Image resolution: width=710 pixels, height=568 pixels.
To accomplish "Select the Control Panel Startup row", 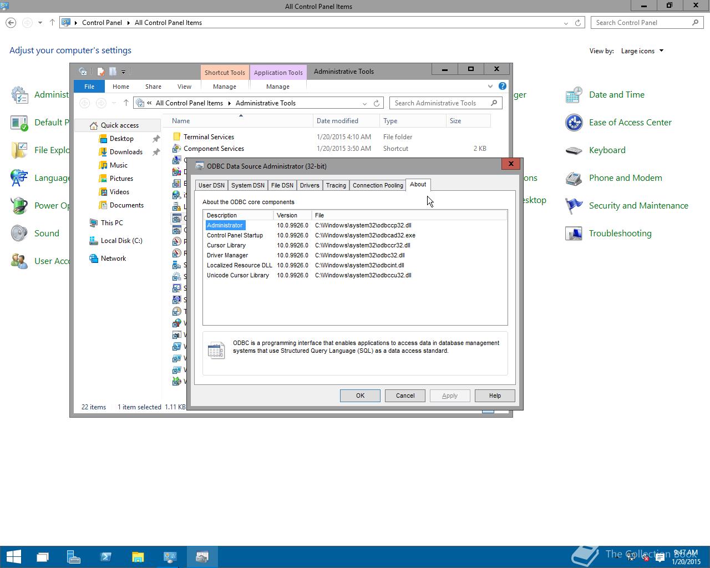I will (355, 235).
